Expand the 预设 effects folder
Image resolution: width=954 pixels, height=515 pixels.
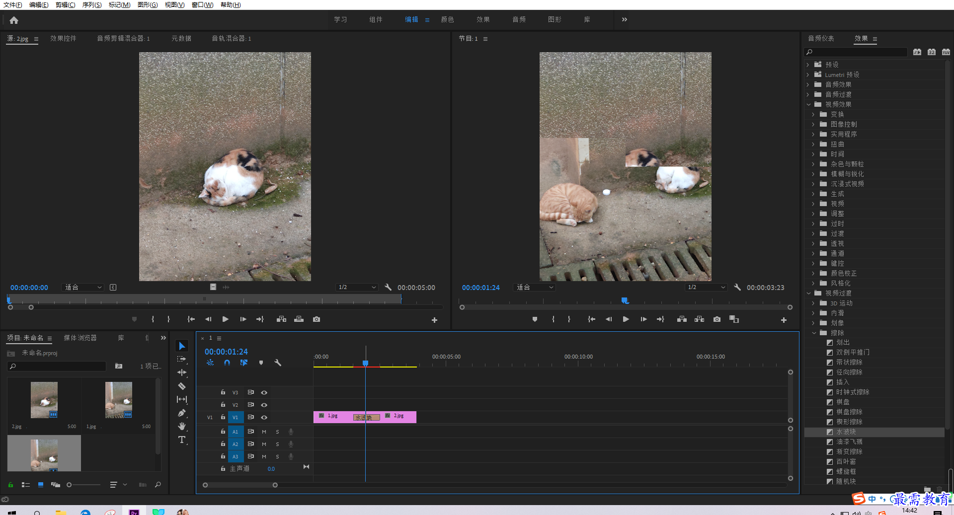point(808,65)
